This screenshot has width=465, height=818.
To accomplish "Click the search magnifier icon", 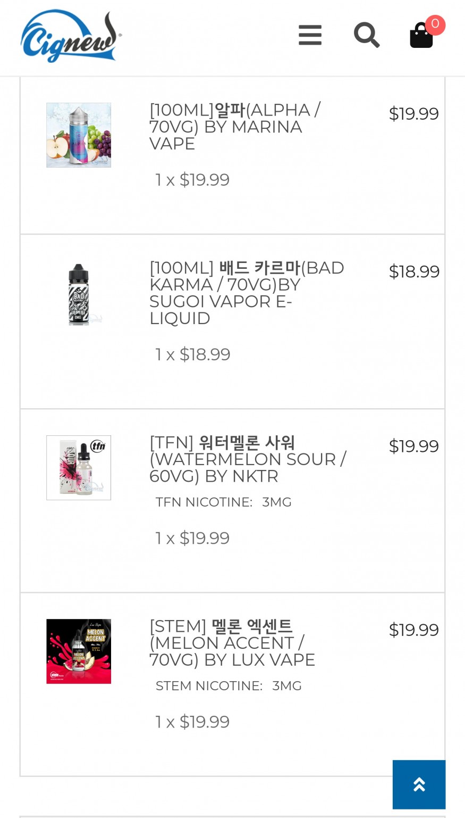I will (x=367, y=35).
